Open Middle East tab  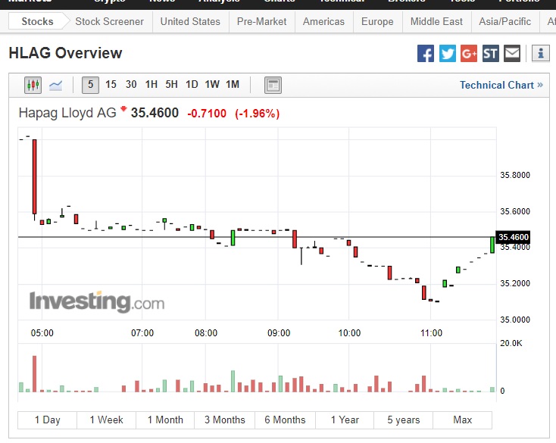coord(436,22)
